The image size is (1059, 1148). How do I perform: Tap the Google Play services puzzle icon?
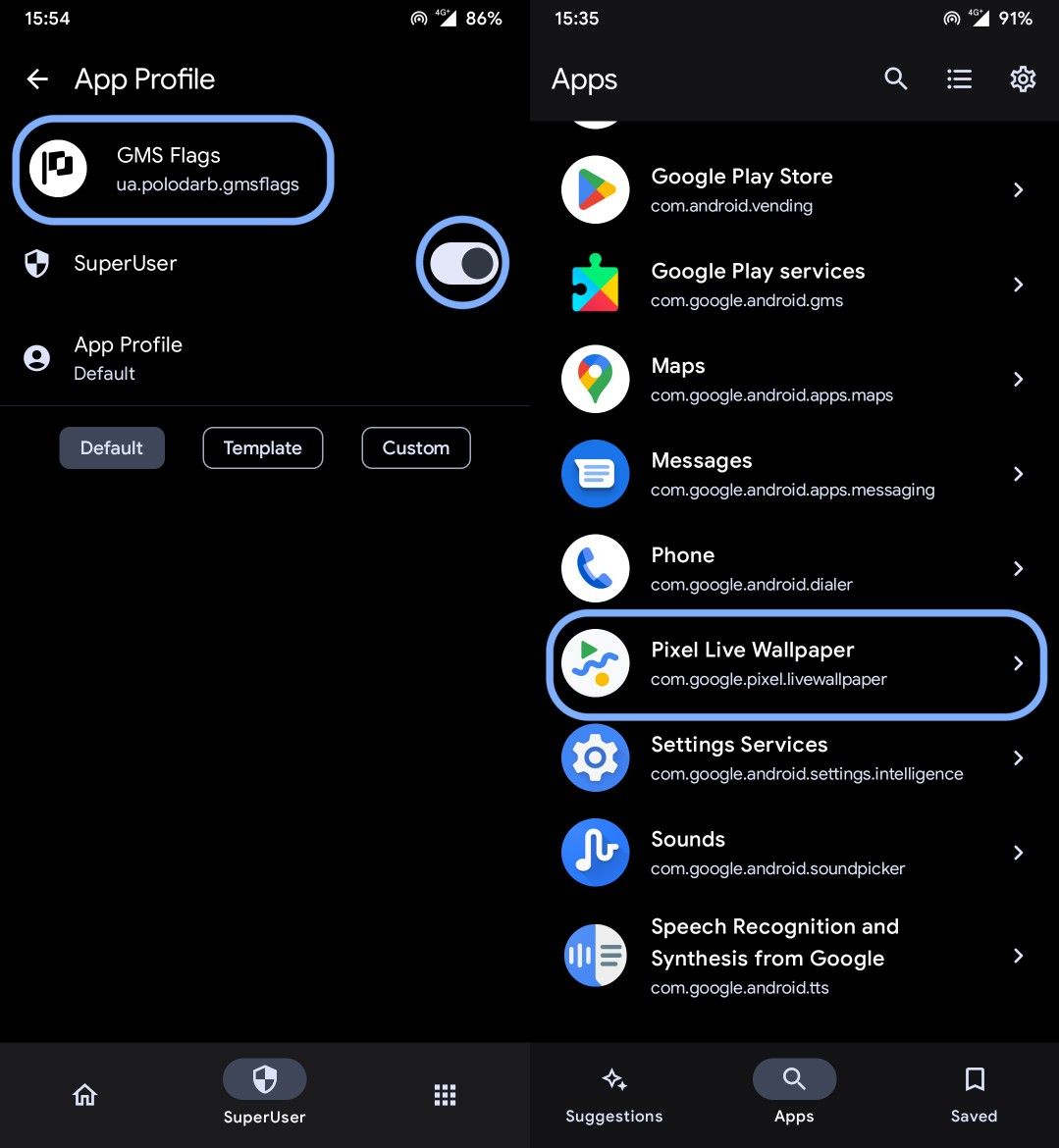coord(595,284)
